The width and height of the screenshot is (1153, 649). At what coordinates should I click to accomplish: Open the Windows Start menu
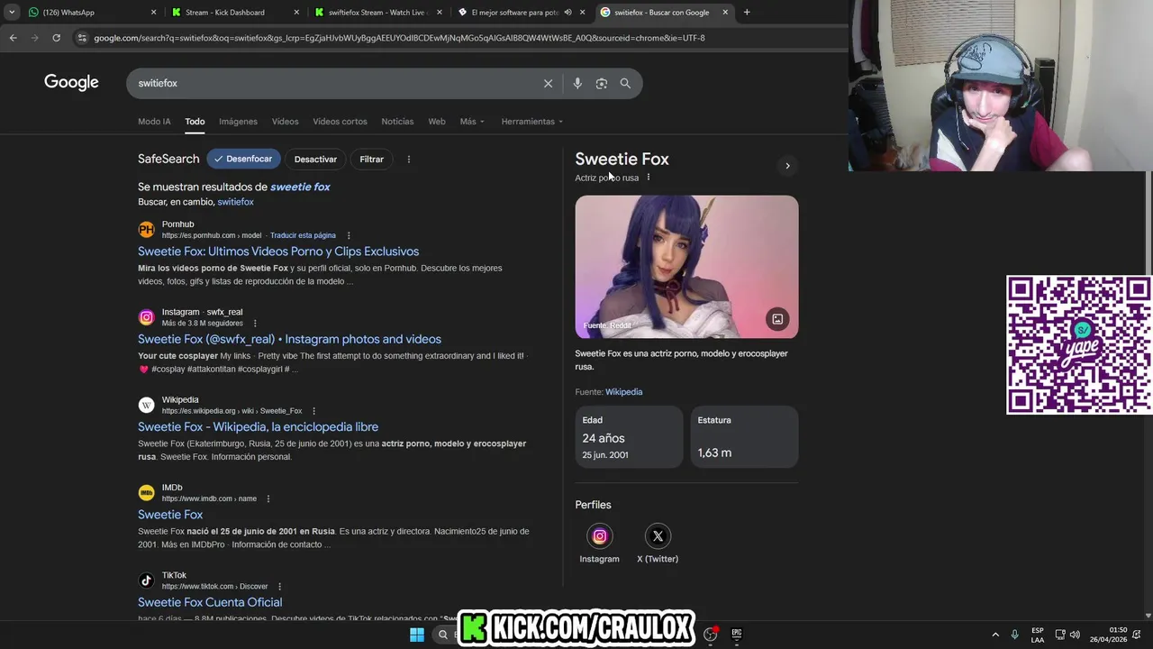417,635
